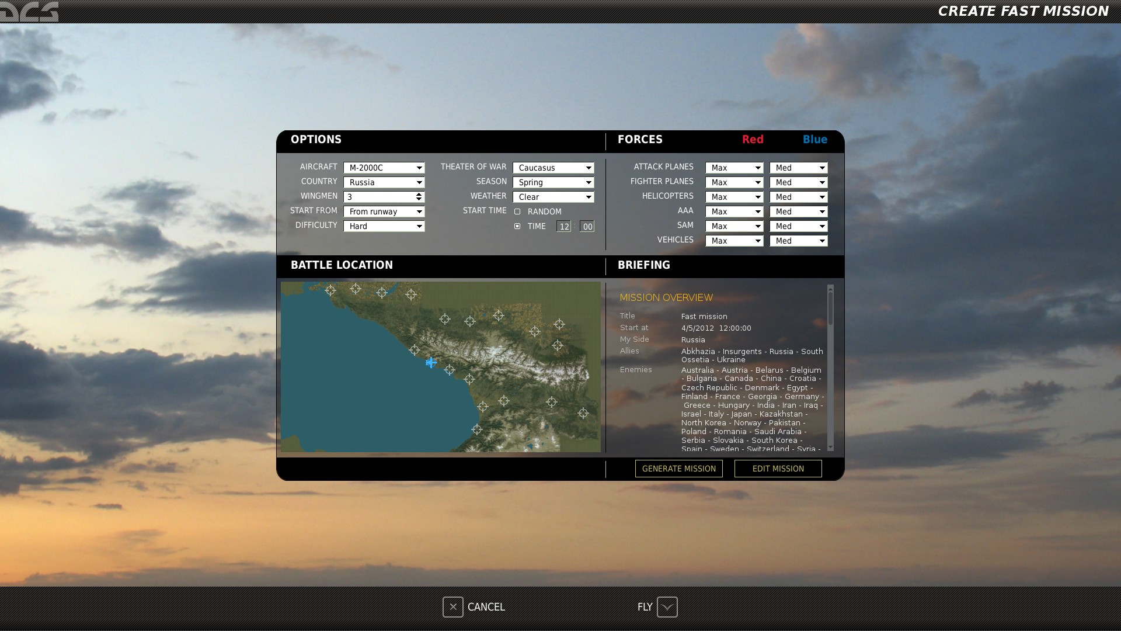Click the briefing scrollbar thumb
This screenshot has width=1121, height=631.
pyautogui.click(x=830, y=308)
